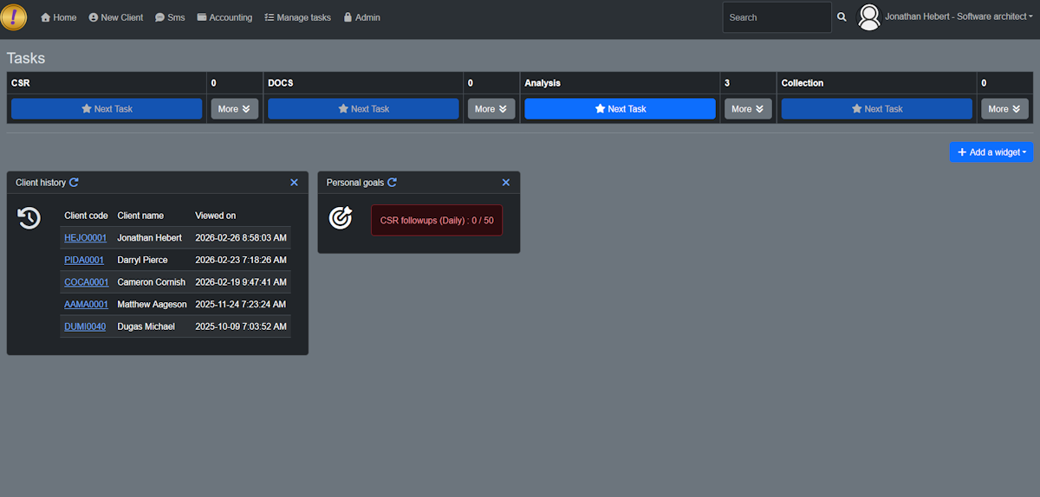This screenshot has height=497, width=1040.
Task: Click the user avatar icon
Action: [868, 17]
